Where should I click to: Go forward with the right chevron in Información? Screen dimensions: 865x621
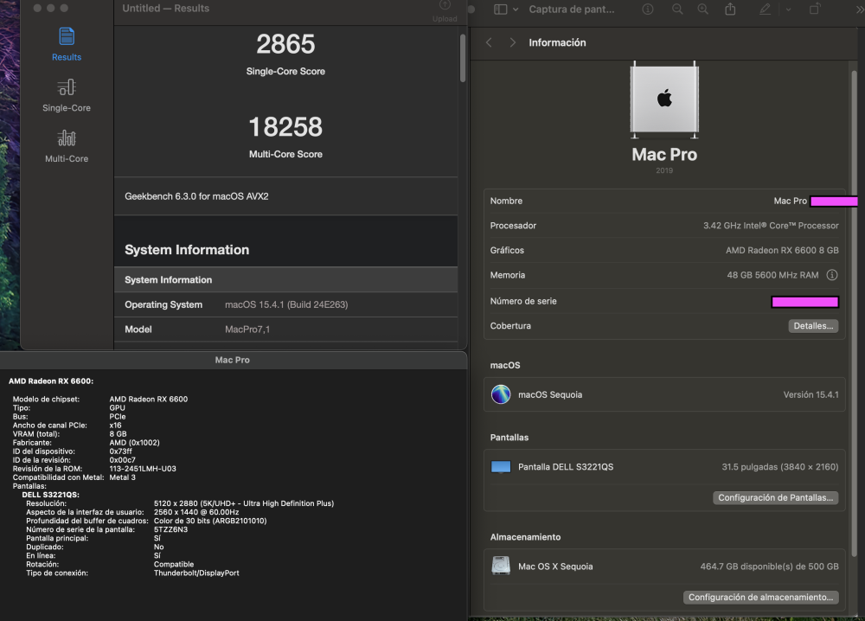pyautogui.click(x=512, y=42)
